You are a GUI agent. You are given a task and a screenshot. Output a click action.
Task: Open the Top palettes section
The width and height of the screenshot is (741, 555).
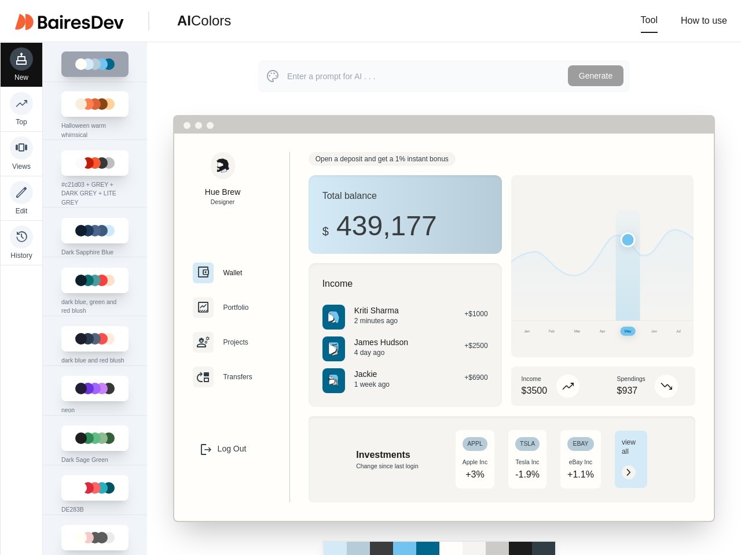tap(21, 104)
